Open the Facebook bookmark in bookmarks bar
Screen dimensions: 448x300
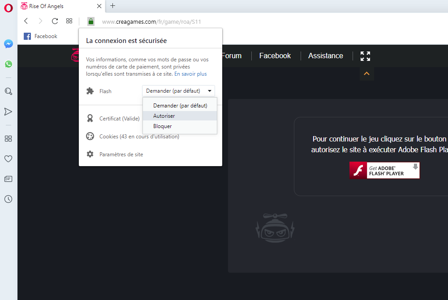tap(41, 36)
